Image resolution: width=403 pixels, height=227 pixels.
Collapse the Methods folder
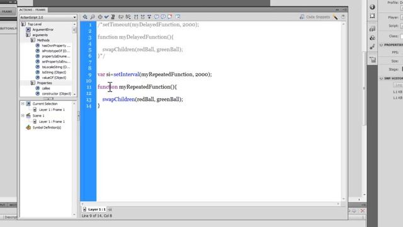[x=33, y=40]
